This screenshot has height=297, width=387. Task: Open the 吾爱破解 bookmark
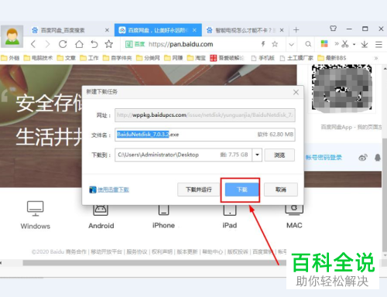[x=227, y=58]
